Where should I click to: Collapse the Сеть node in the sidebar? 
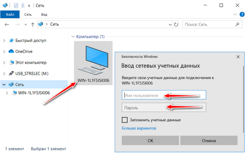(4, 85)
